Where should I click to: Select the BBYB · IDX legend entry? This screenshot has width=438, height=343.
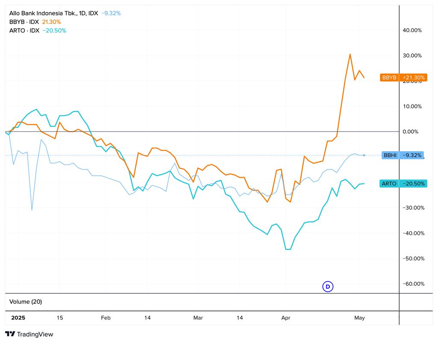(24, 22)
